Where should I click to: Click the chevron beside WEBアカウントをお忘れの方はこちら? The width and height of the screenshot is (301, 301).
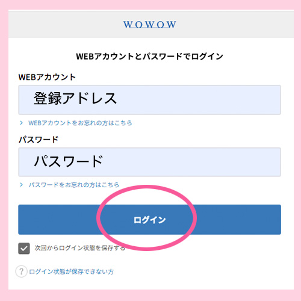pos(21,123)
